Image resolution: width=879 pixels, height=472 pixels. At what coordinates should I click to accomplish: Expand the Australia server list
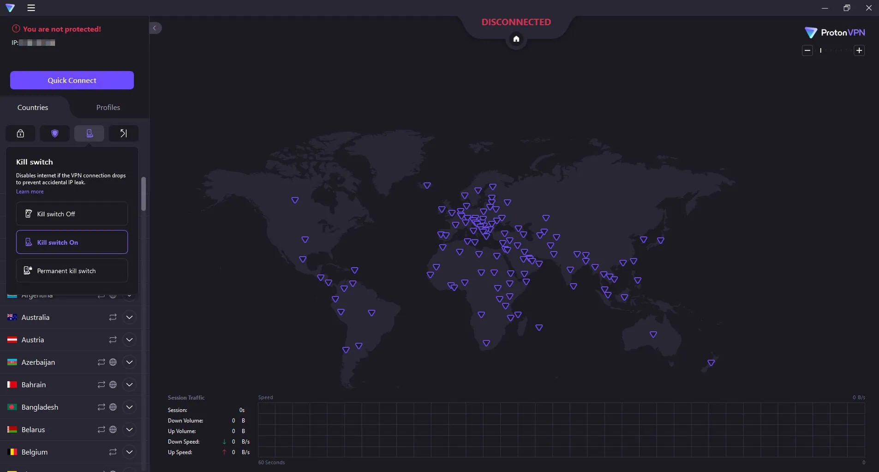[130, 318]
